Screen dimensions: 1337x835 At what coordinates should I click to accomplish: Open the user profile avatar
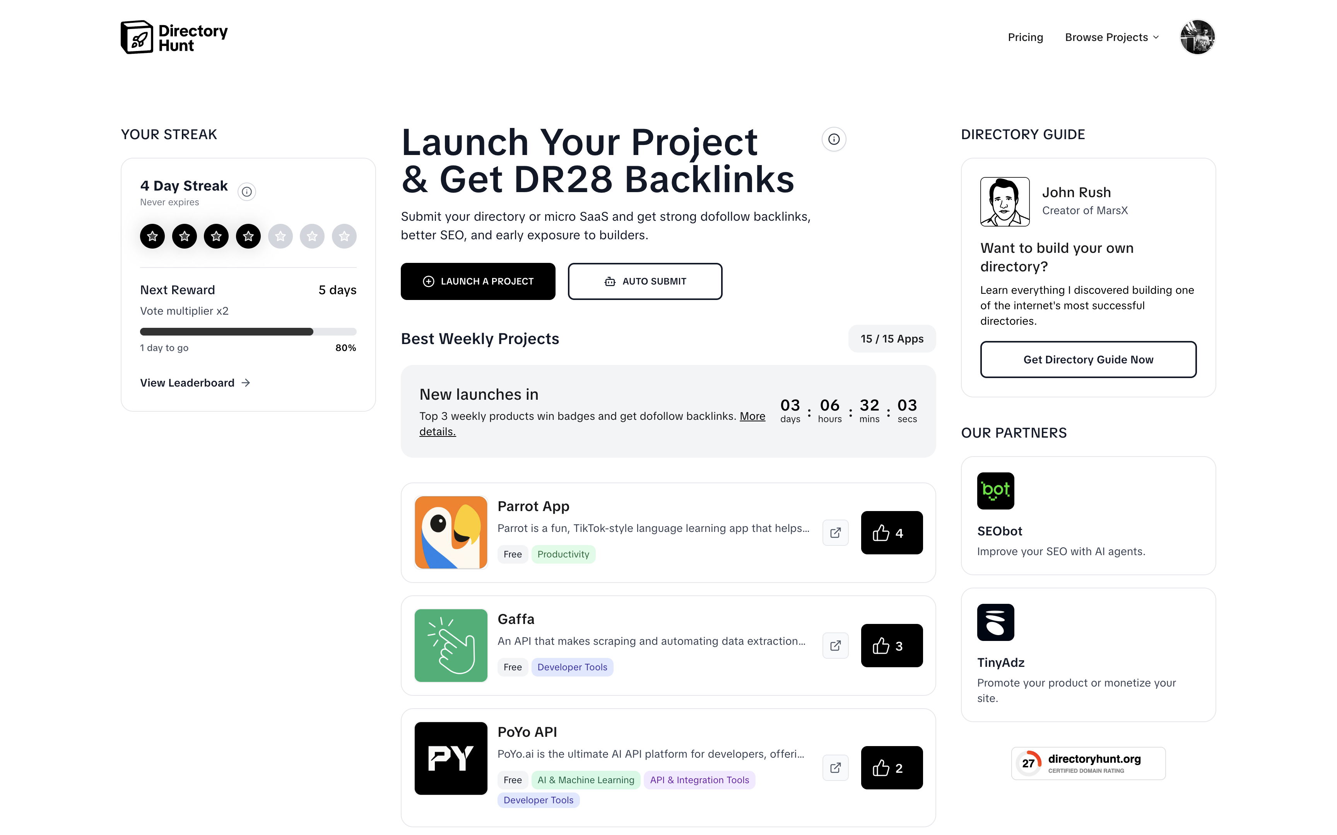click(x=1197, y=37)
